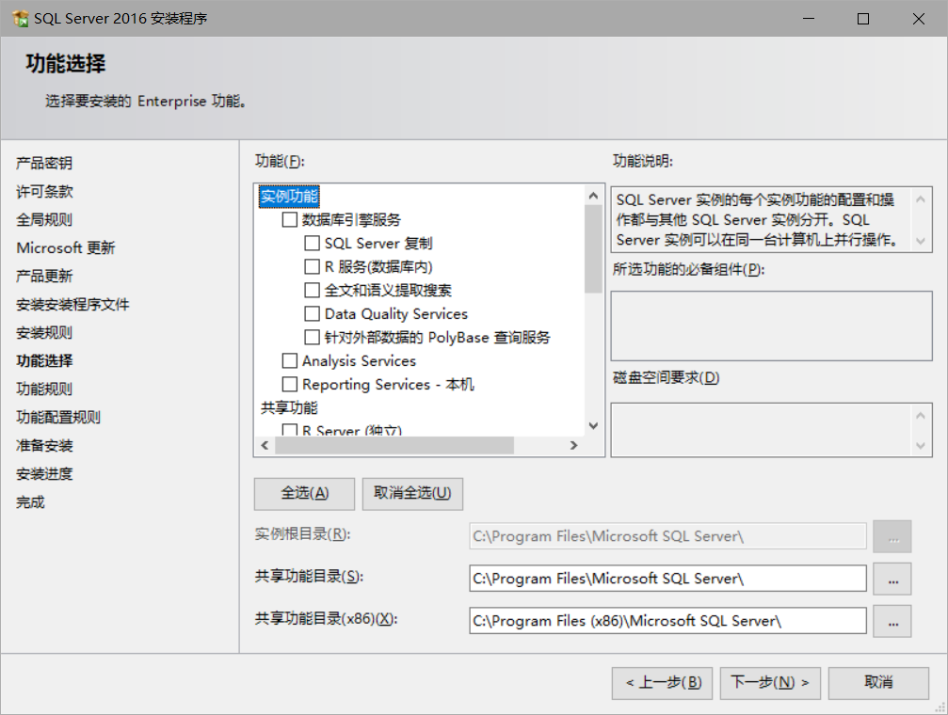Screen dimensions: 948x715
Task: Enable R 服务(数据库内) feature
Action: 312,266
